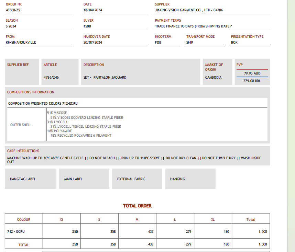Click the supplier name Jiaxing Vision Garment
This screenshot has height=252, width=295.
(x=189, y=10)
